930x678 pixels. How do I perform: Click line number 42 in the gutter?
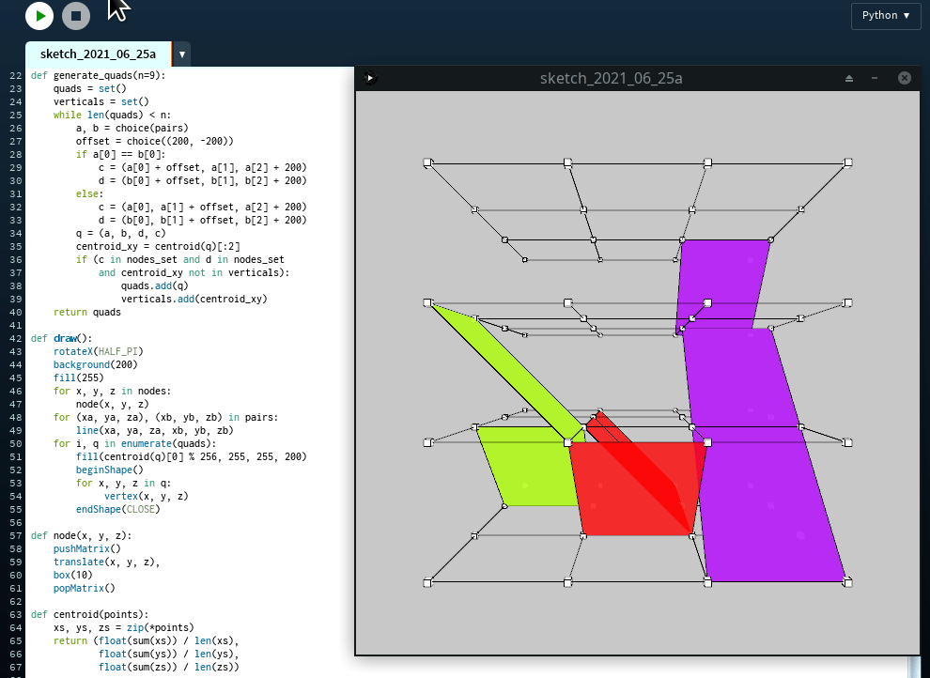pos(13,338)
